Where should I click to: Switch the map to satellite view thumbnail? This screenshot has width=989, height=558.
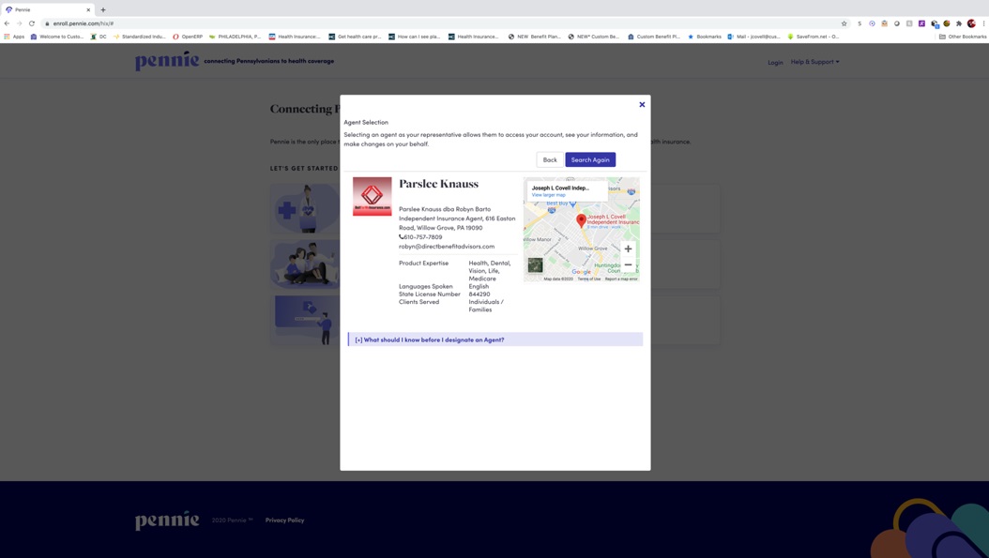[535, 265]
